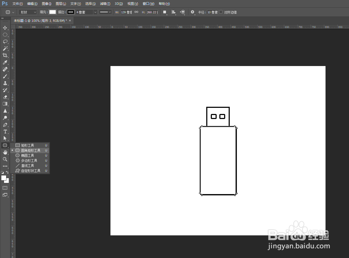The height and width of the screenshot is (258, 349).
Task: Choose 圆角矩形工具 from the flyout
Action: (x=30, y=150)
